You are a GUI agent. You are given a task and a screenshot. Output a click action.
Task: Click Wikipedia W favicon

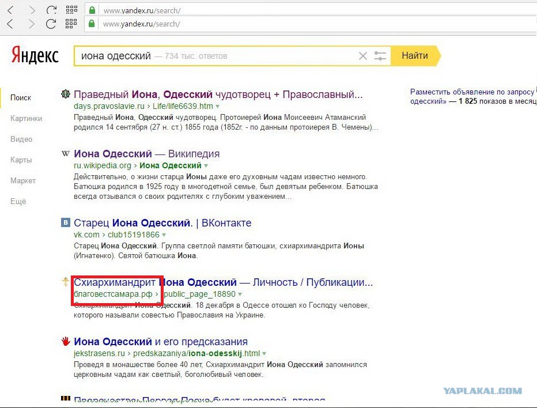pos(66,153)
